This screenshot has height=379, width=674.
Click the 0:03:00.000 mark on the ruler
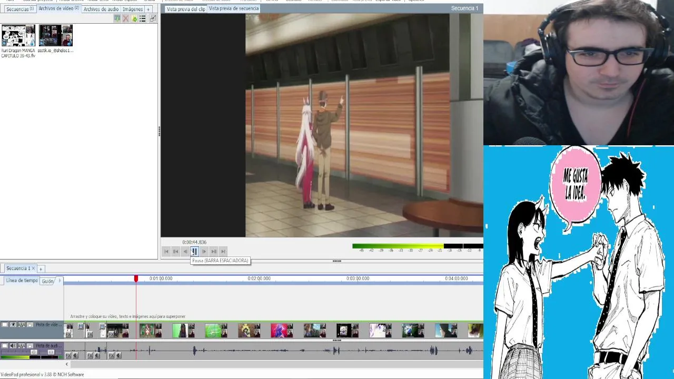click(358, 278)
